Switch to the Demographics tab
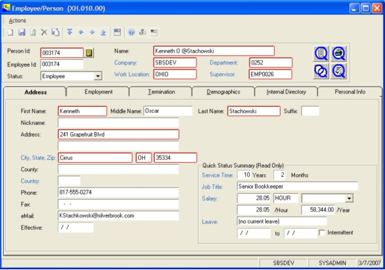Screen dimensions: 385x270 pyautogui.click(x=223, y=92)
